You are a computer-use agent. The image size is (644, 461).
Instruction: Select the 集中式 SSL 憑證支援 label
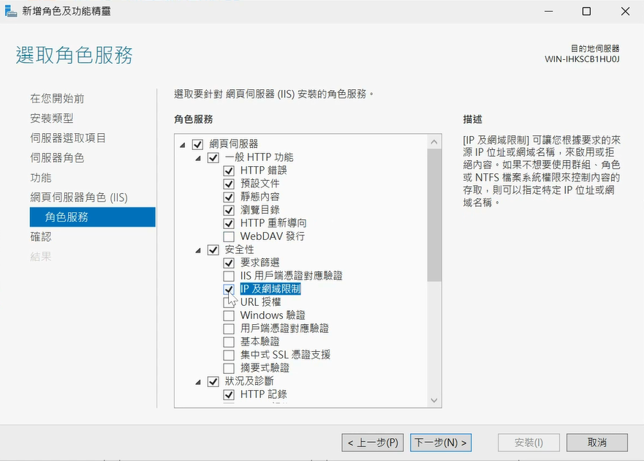click(x=285, y=355)
